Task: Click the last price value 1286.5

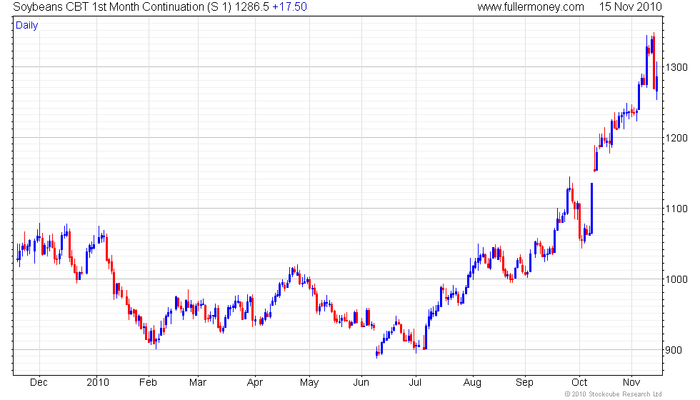Action: 251,7
